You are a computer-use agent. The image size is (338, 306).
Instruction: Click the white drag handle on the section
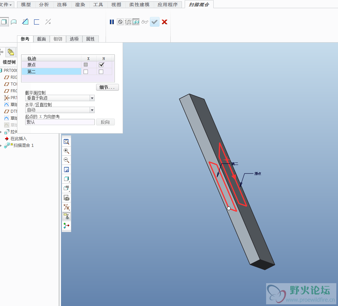tap(229, 208)
